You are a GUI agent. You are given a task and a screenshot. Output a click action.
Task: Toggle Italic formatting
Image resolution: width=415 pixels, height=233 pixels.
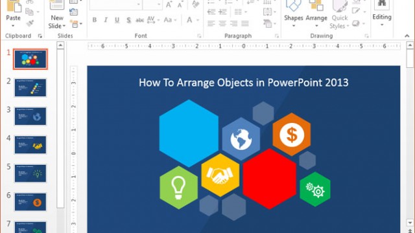(106, 20)
